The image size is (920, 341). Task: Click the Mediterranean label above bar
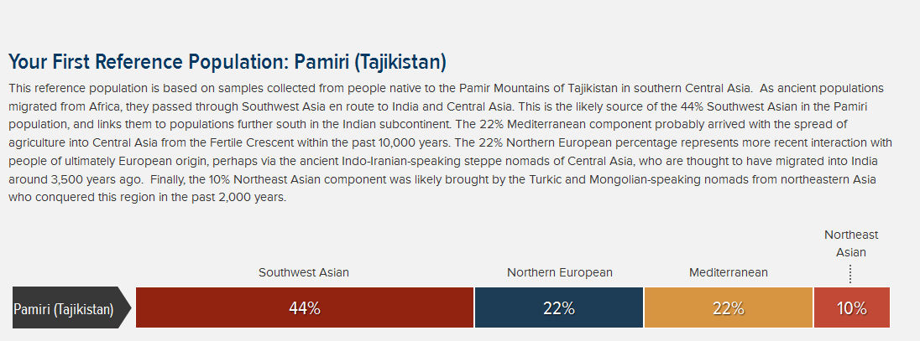728,272
